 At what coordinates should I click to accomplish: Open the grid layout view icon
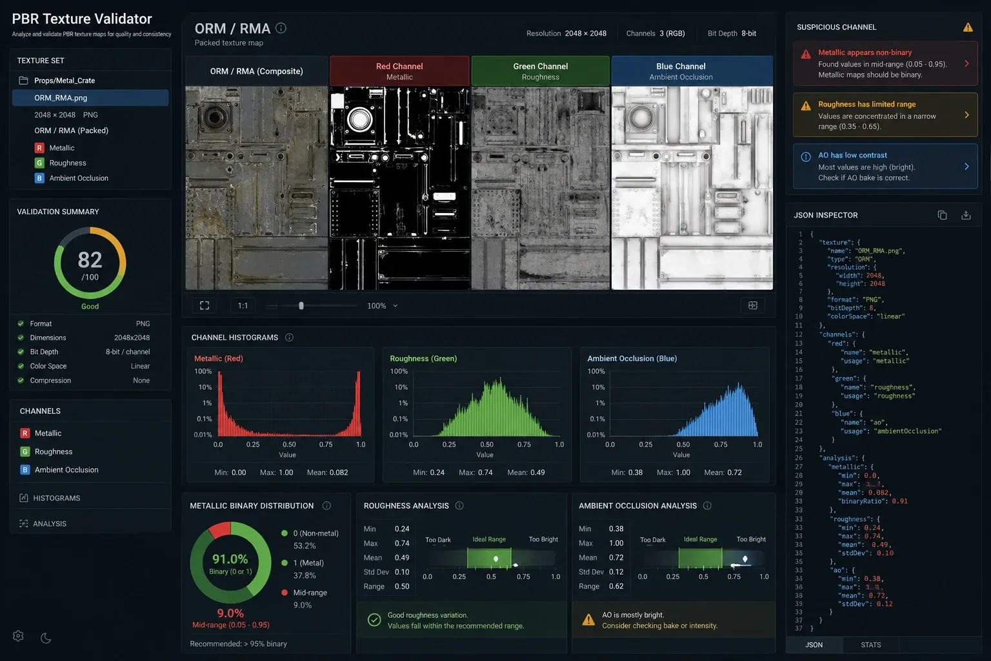752,305
